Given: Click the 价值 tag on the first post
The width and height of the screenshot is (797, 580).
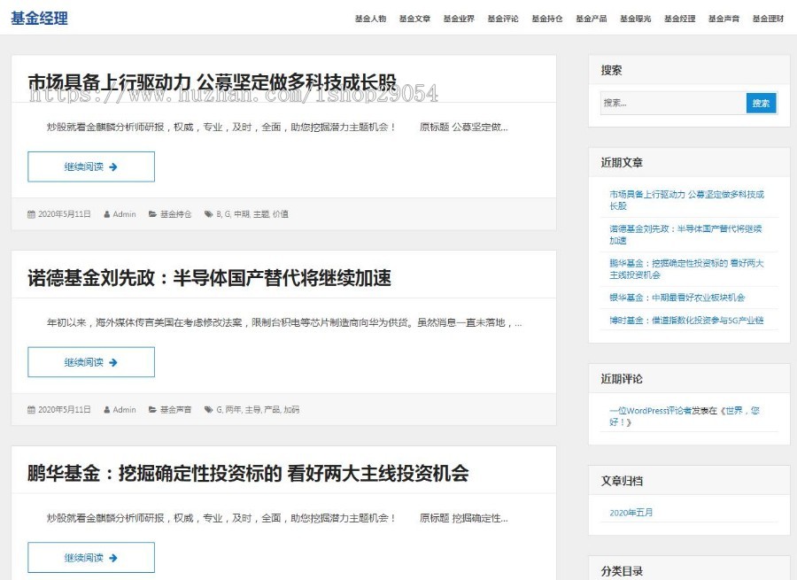Looking at the screenshot, I should pos(282,213).
